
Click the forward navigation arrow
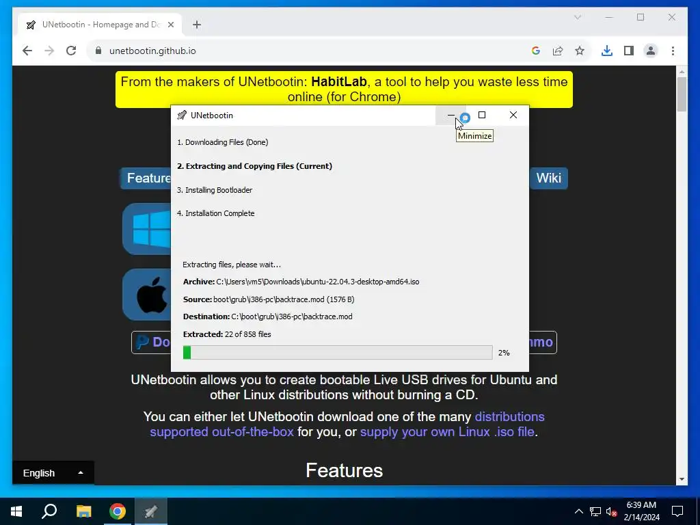pos(49,51)
